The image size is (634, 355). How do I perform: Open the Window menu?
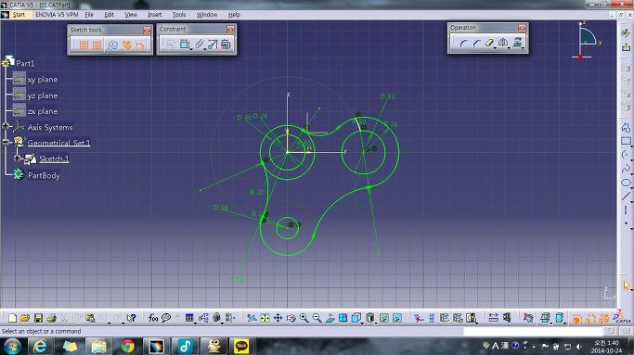tap(207, 15)
